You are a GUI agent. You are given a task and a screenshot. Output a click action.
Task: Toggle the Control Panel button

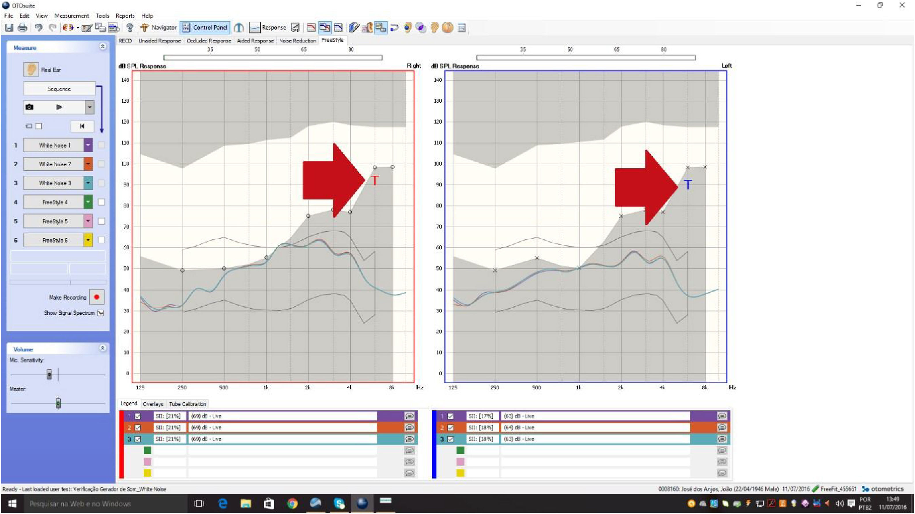205,28
